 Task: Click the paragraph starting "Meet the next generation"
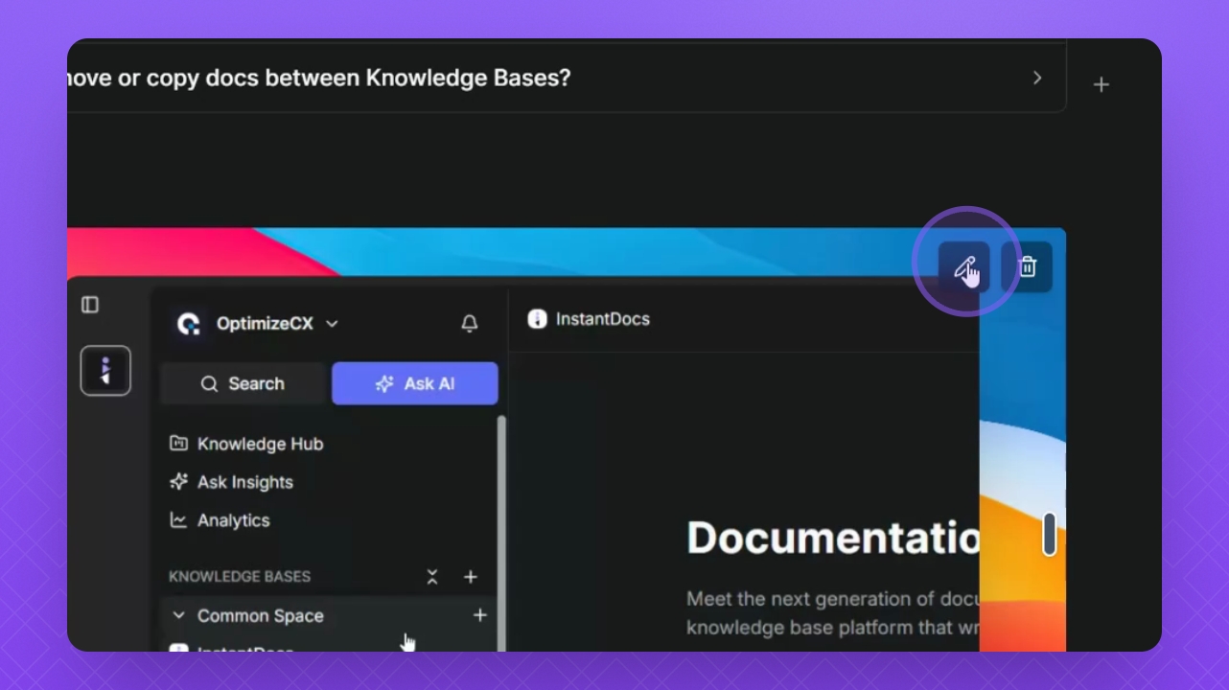[x=833, y=614]
